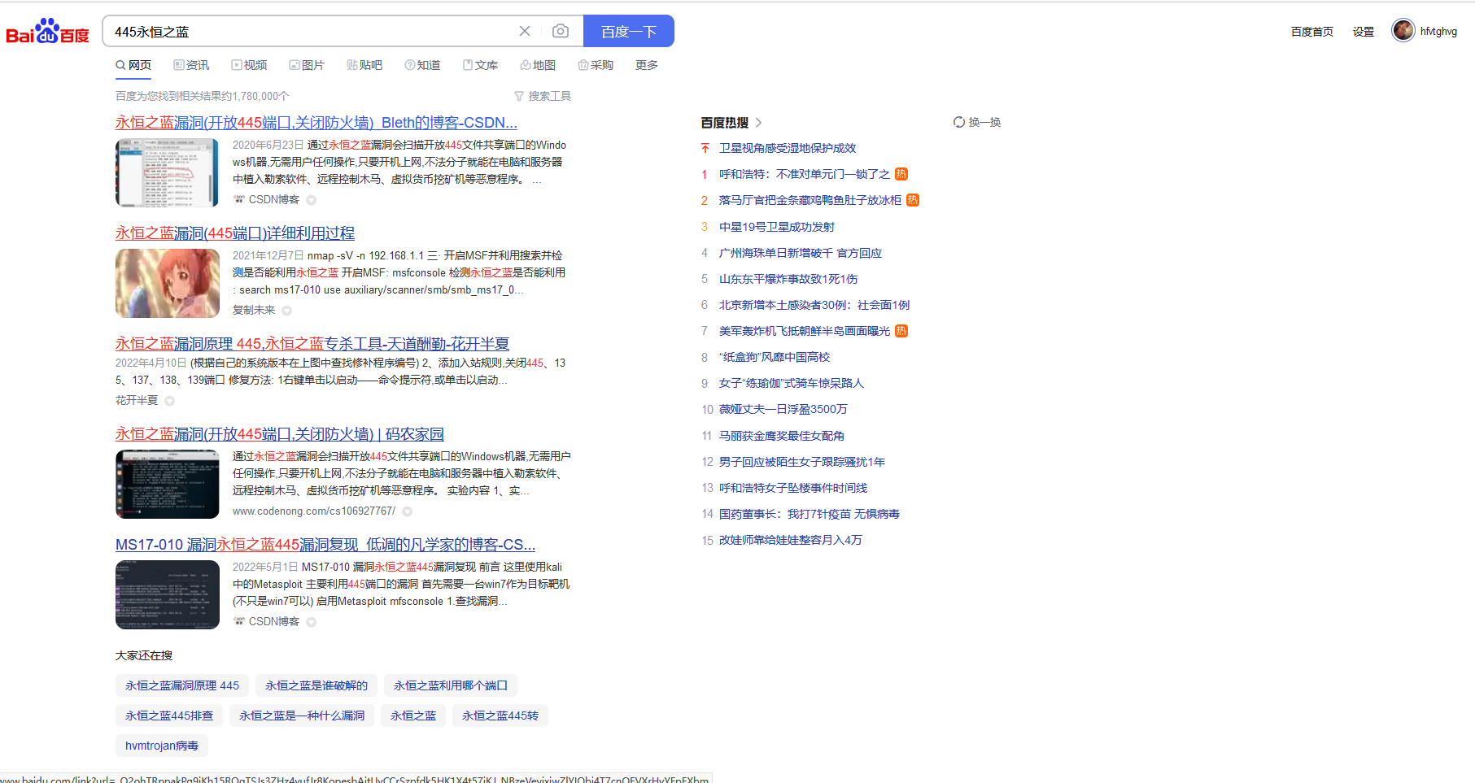Switch to the 知道 tab

click(x=422, y=65)
